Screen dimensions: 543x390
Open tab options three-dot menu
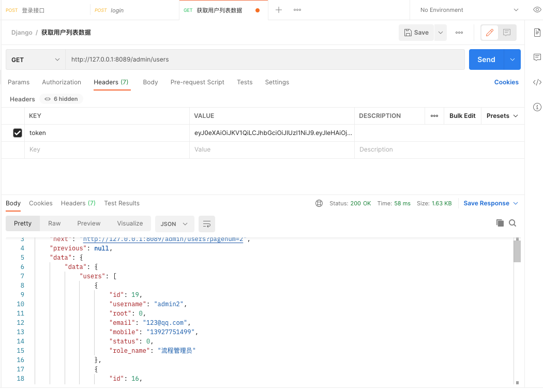[x=297, y=10]
